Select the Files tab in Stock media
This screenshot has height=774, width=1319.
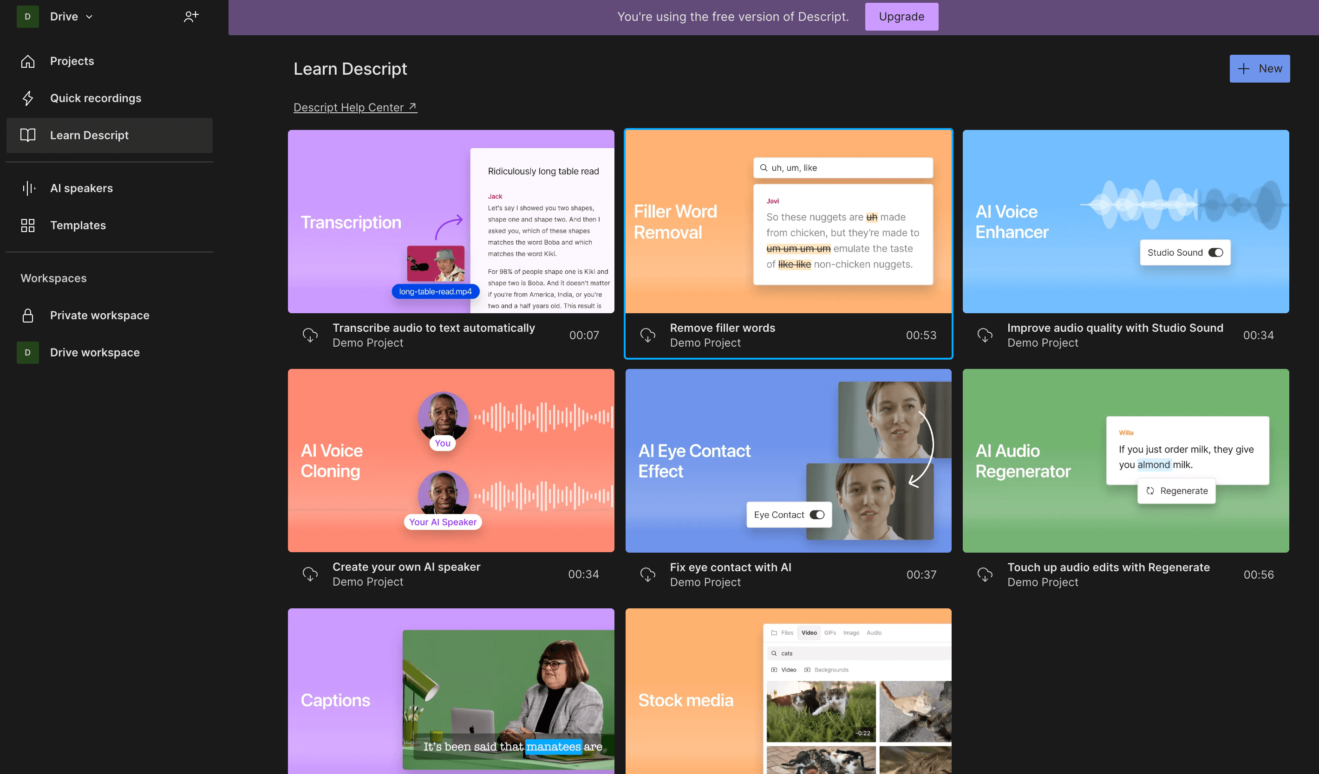[782, 633]
